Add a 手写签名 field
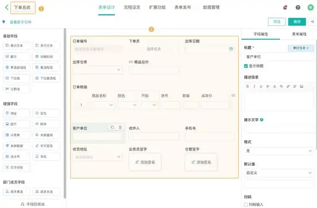Viewport: 317px width, 208px height. coord(46,146)
